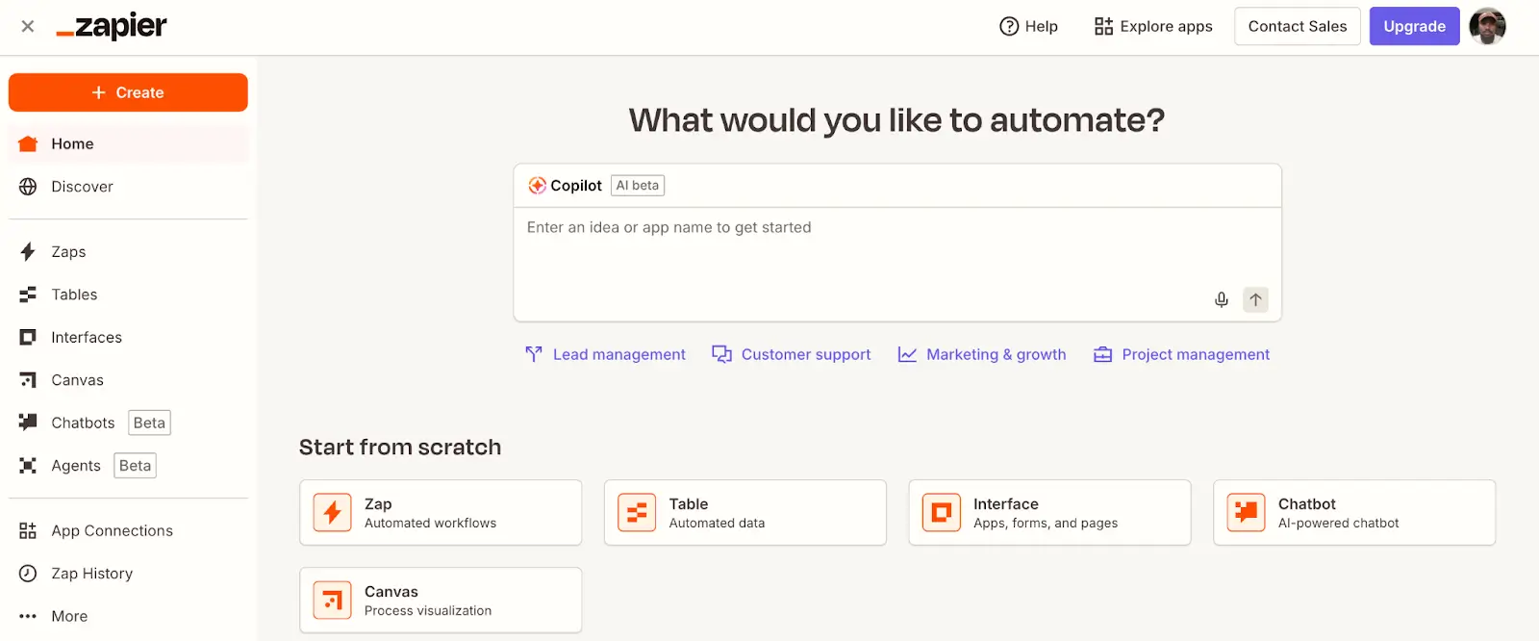Click the Zapier logo

pyautogui.click(x=112, y=27)
